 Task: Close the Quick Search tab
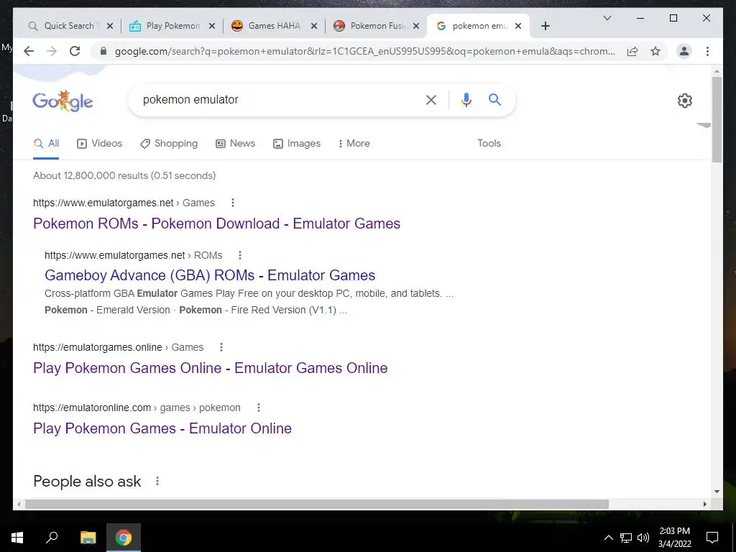tap(110, 26)
